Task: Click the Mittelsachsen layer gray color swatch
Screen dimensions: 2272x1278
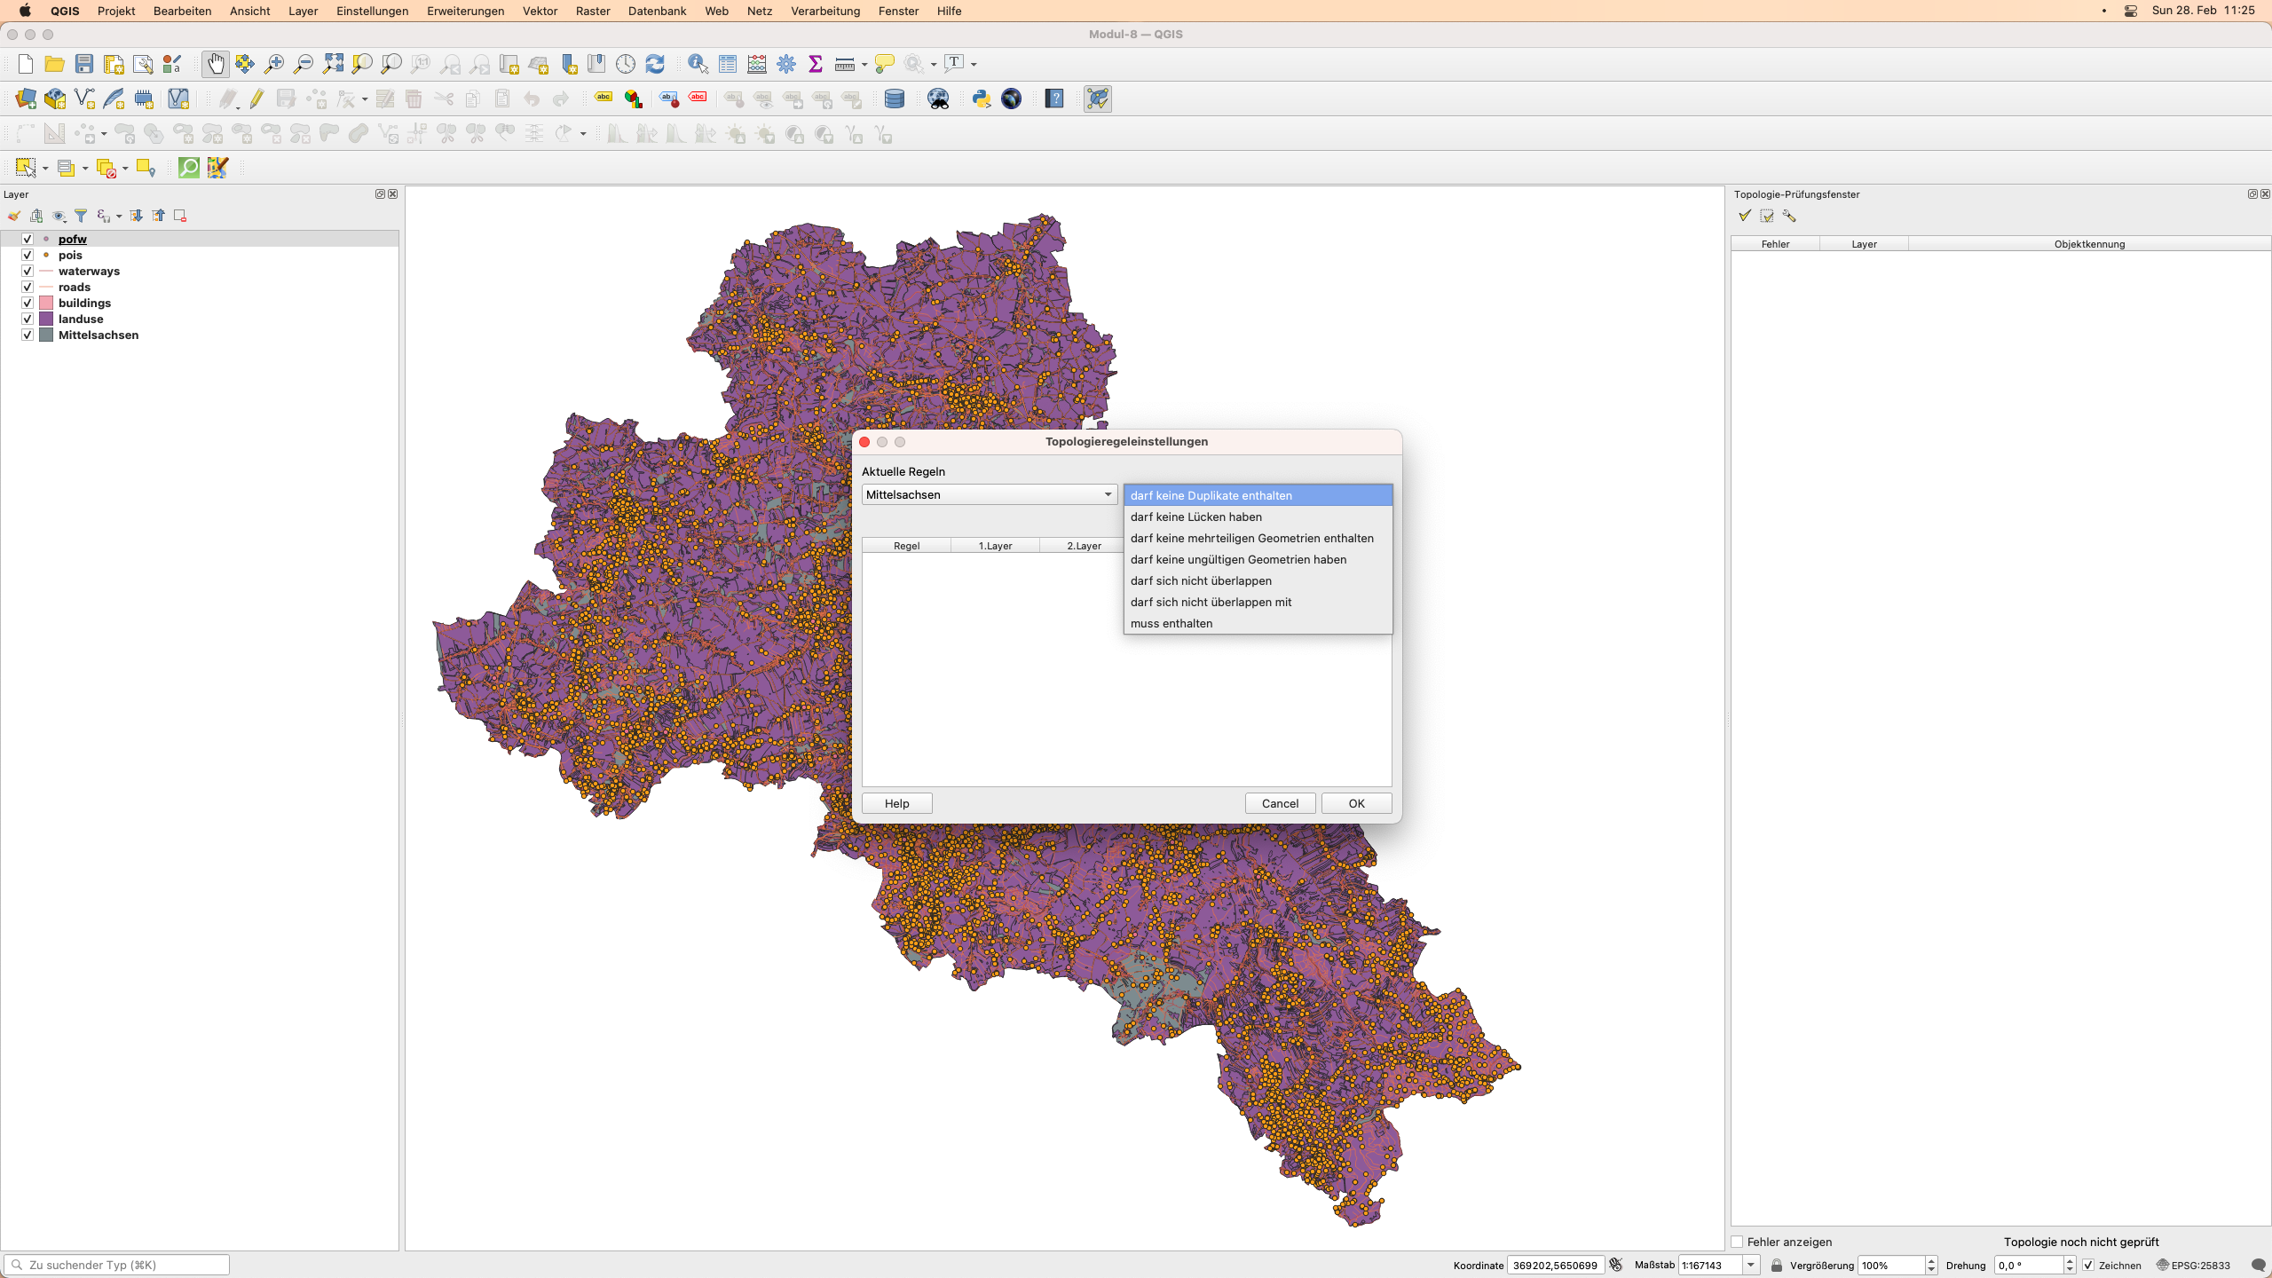Action: pos(46,335)
